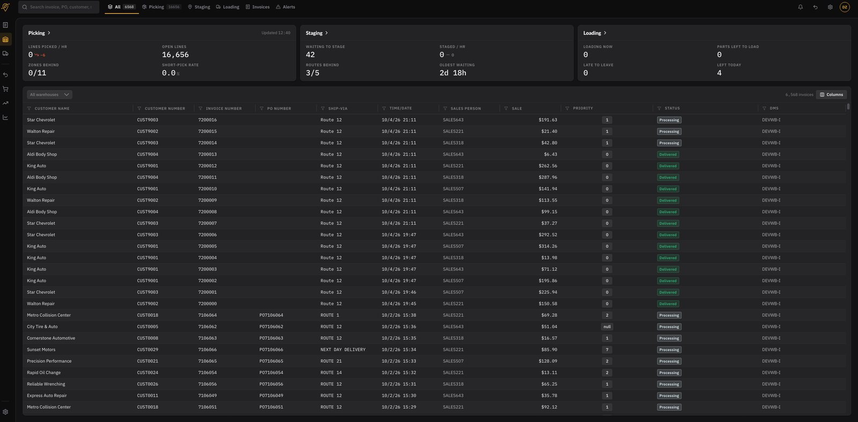
Task: Click the Columns button
Action: 832,94
